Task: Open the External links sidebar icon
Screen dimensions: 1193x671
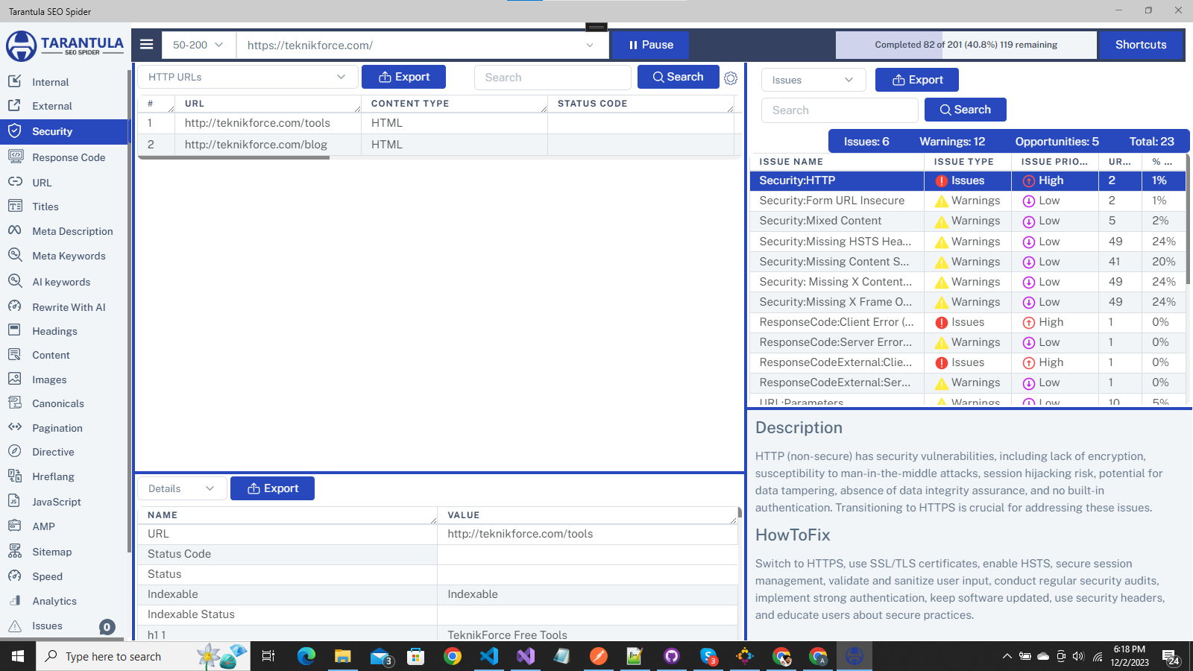Action: [x=14, y=105]
